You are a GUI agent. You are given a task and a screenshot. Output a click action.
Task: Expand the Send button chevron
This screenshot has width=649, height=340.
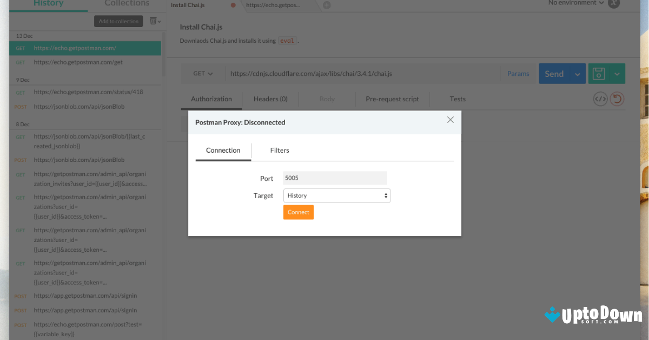coord(577,73)
